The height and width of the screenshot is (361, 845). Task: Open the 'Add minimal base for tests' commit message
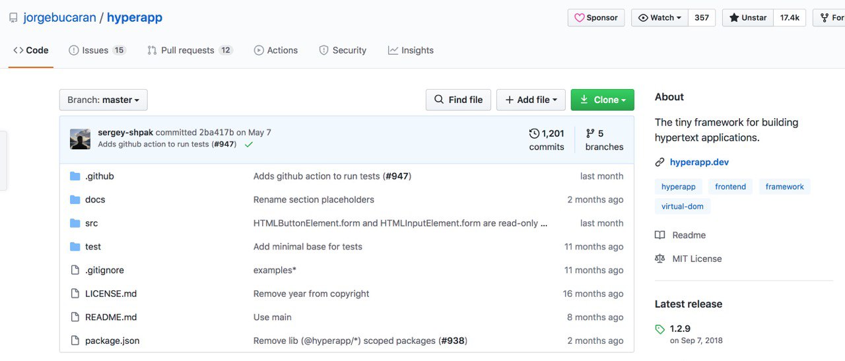(x=308, y=246)
